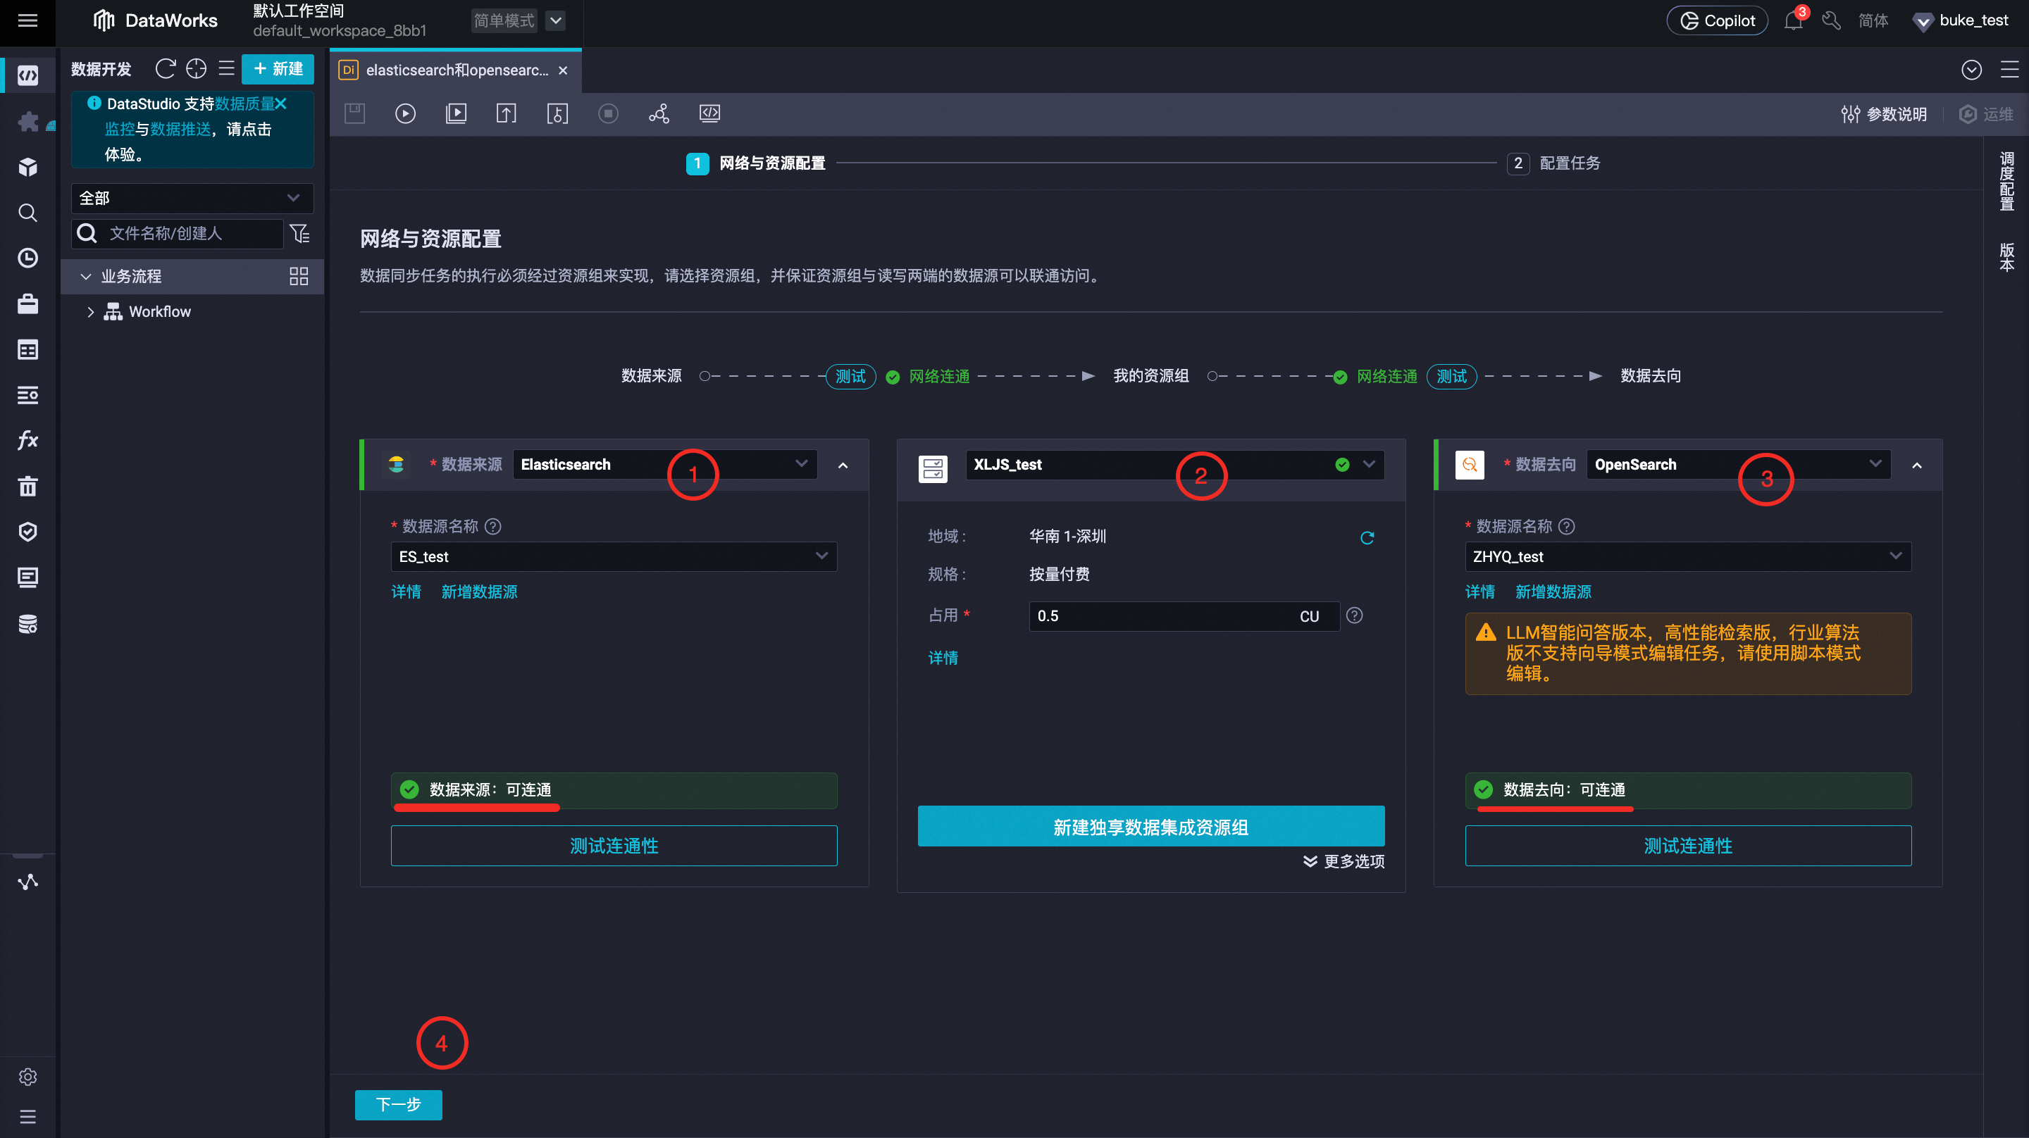Open the 全部 filter dropdown
Screen dimensions: 2029x1138
[192, 199]
